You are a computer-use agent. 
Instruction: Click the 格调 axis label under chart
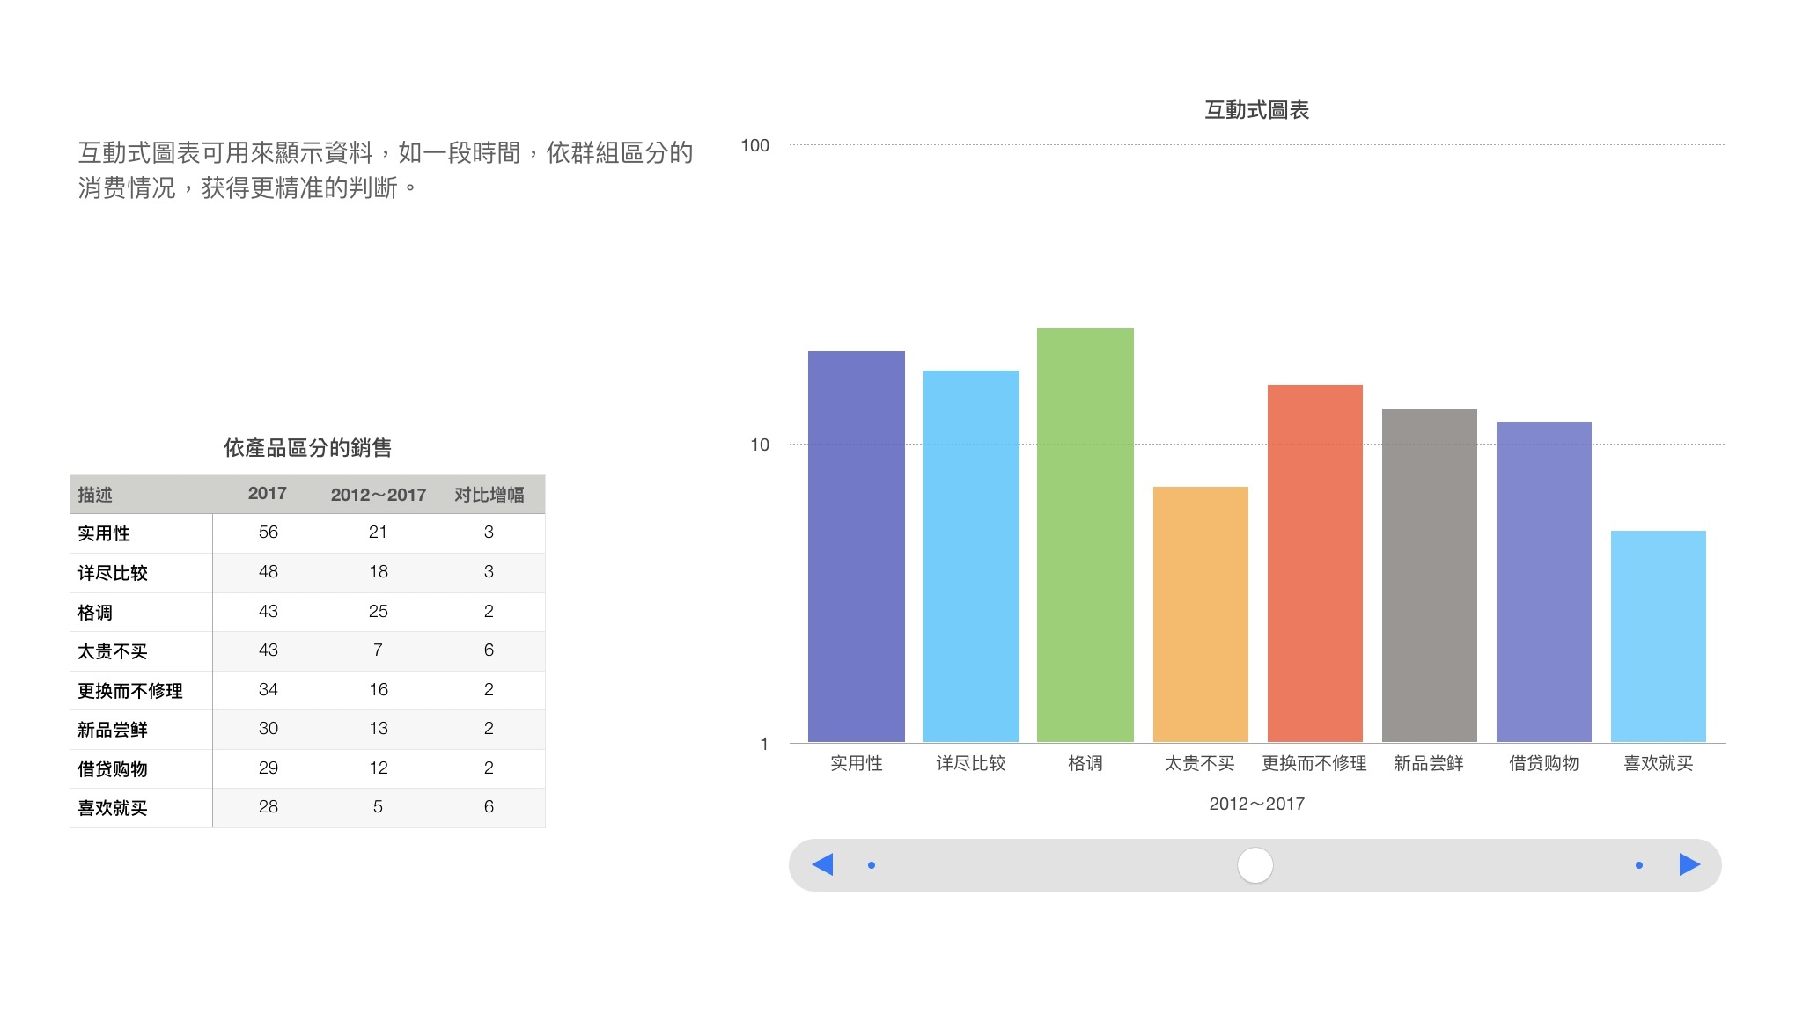coord(1085,763)
